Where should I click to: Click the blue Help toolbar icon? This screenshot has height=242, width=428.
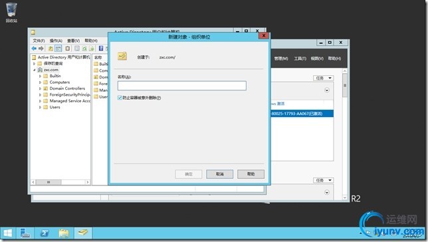101,49
